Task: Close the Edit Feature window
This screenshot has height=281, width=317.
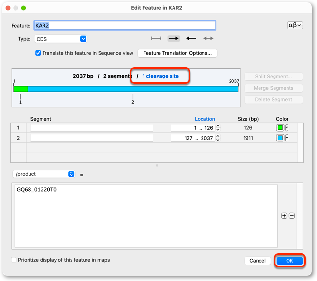Action: tap(8, 8)
